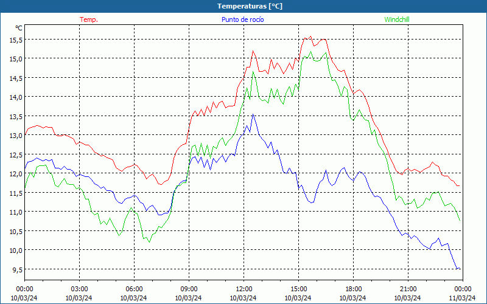Screen dimensions: 487x304
Task: Click the '11,0' y-axis value
Action: (16, 212)
